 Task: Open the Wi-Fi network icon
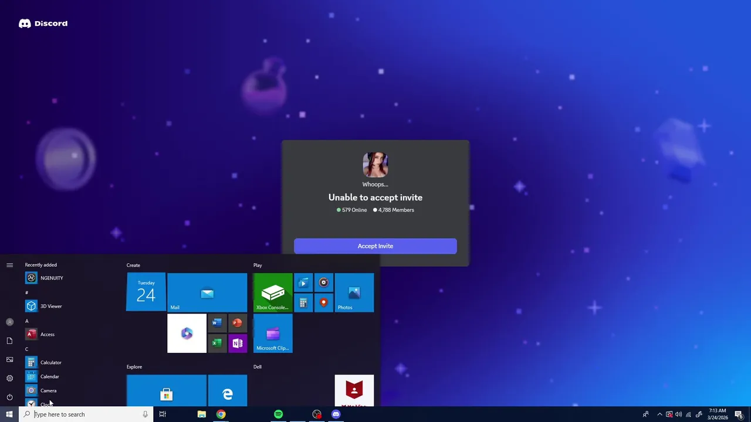click(689, 414)
